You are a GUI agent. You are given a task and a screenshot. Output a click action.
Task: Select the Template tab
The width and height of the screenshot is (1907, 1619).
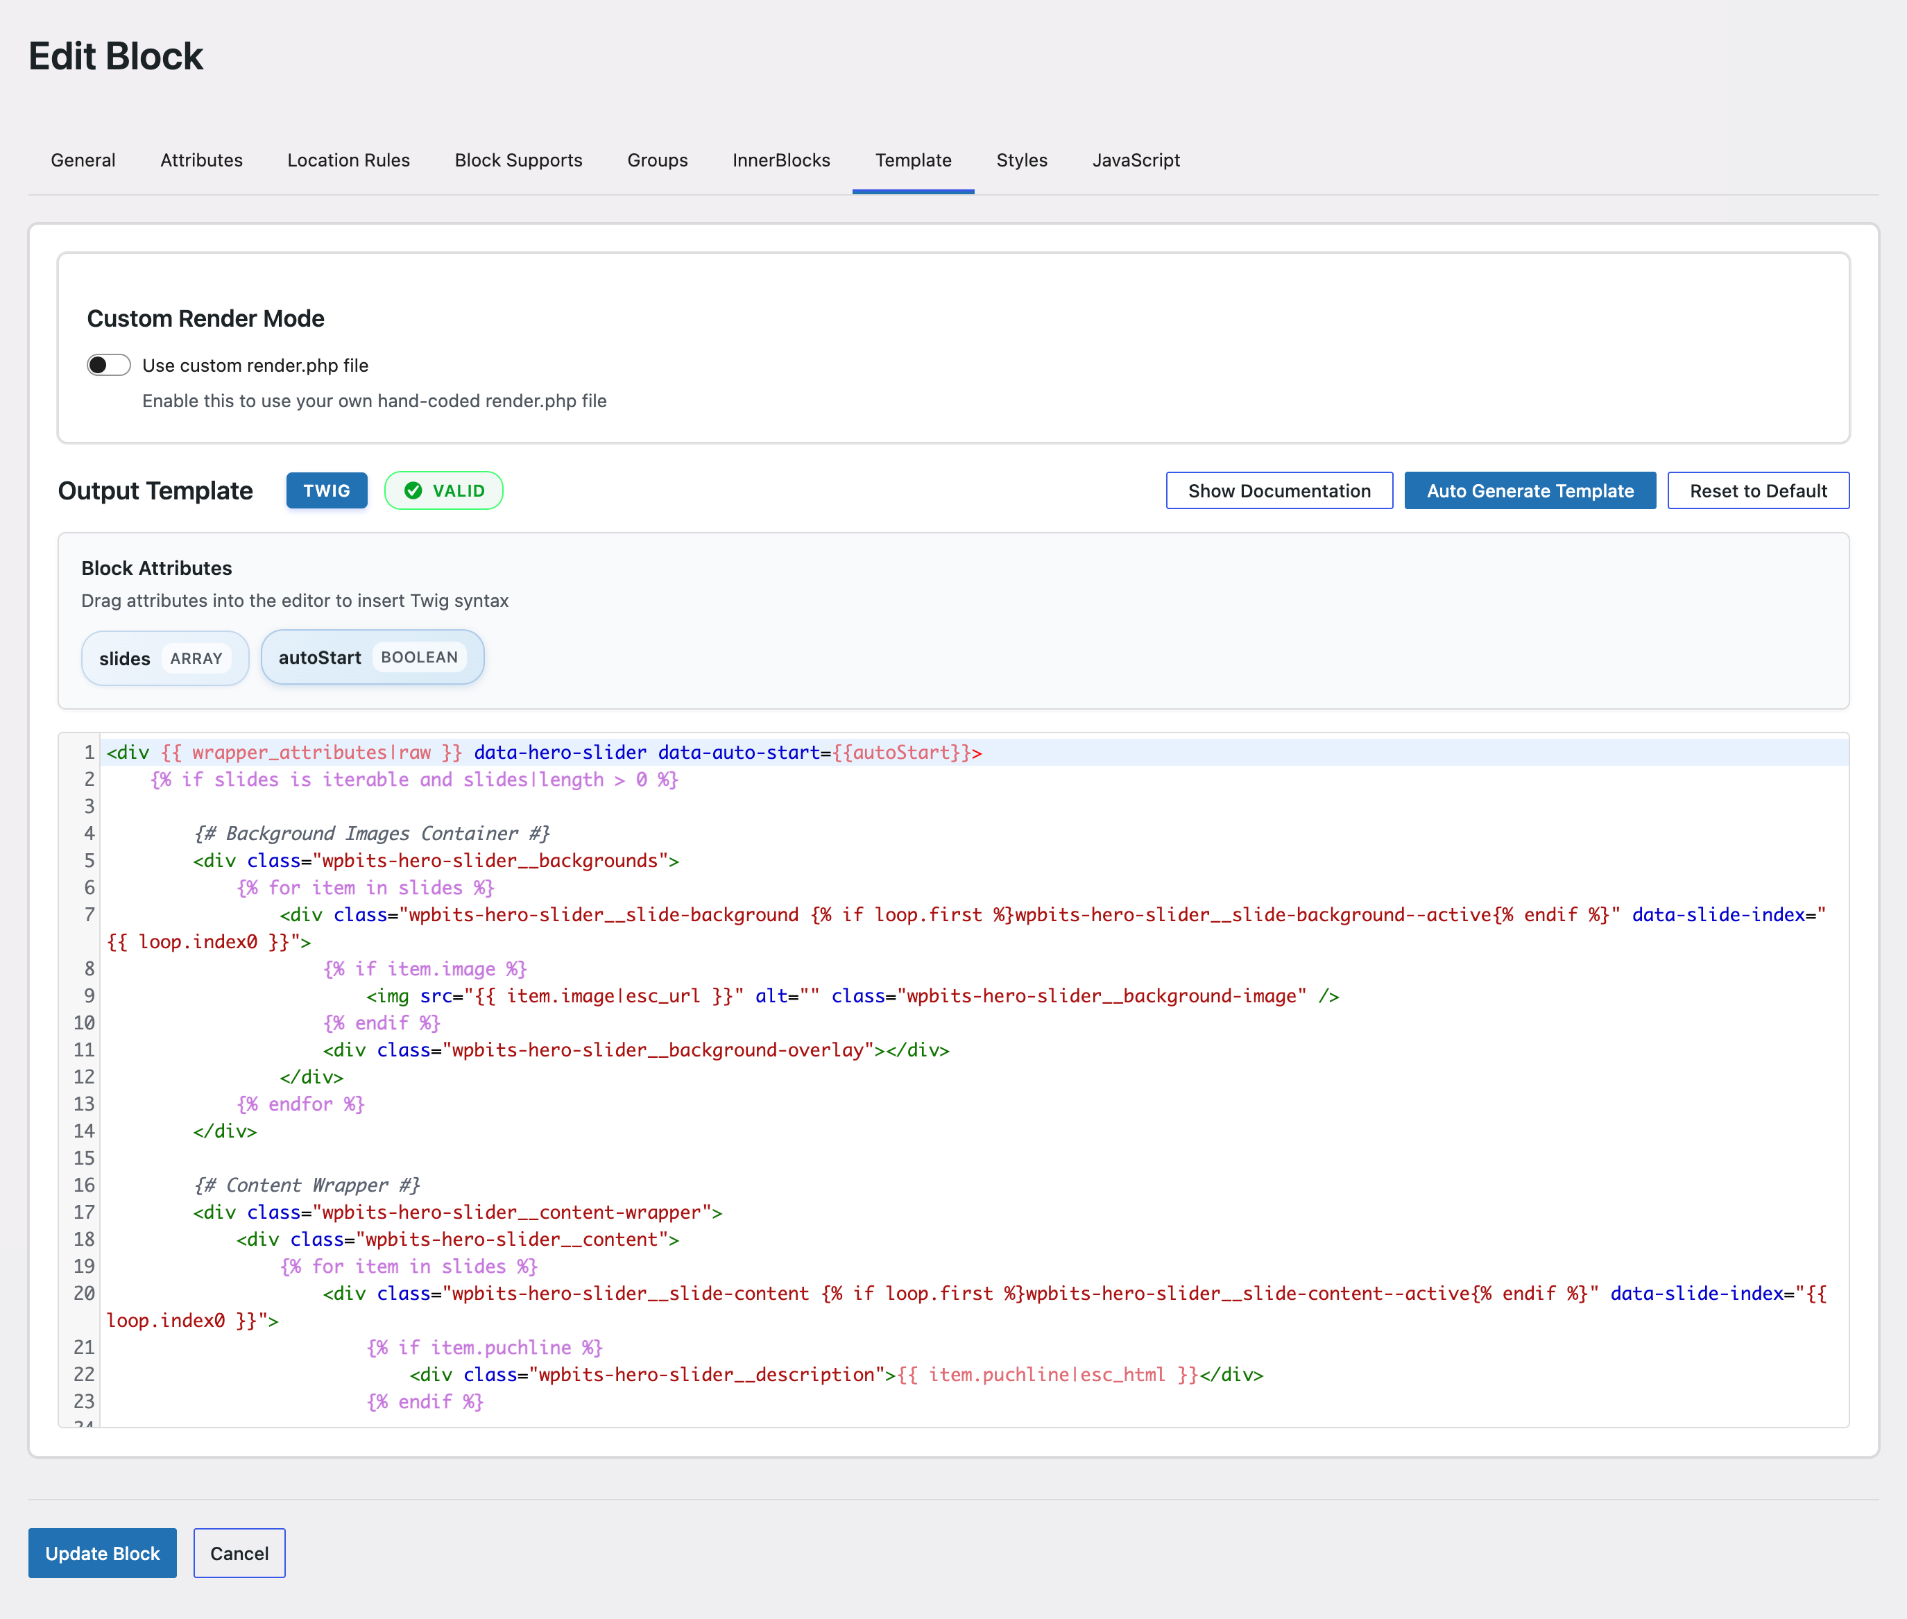point(913,160)
